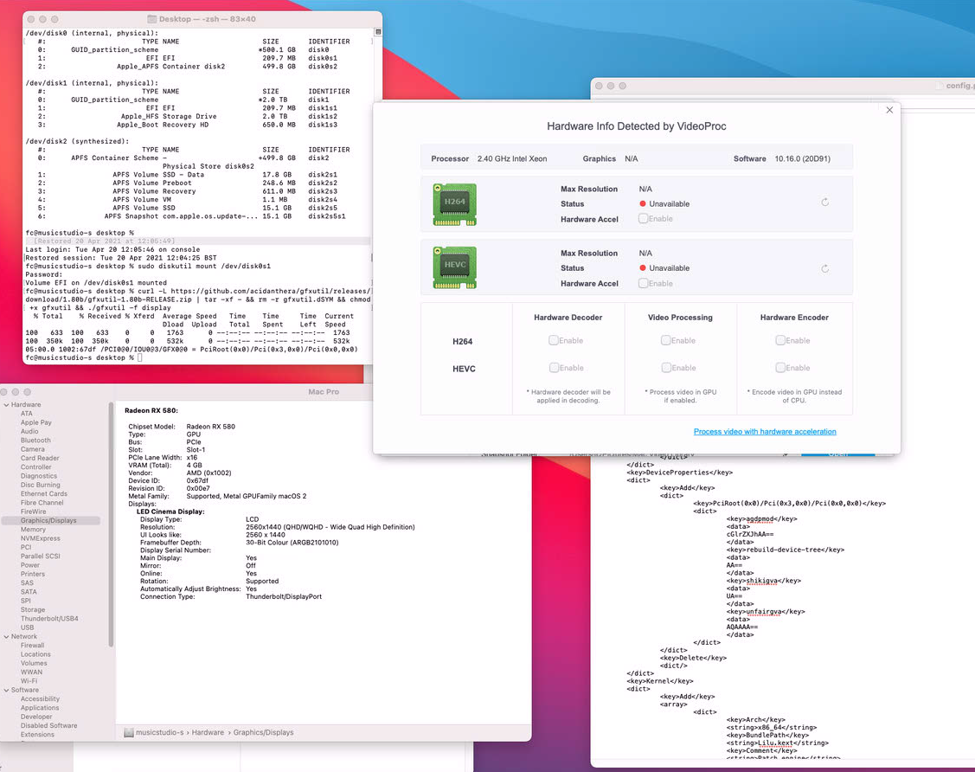The width and height of the screenshot is (975, 772).
Task: Click the Terminal command prompt cursor
Action: coord(140,357)
